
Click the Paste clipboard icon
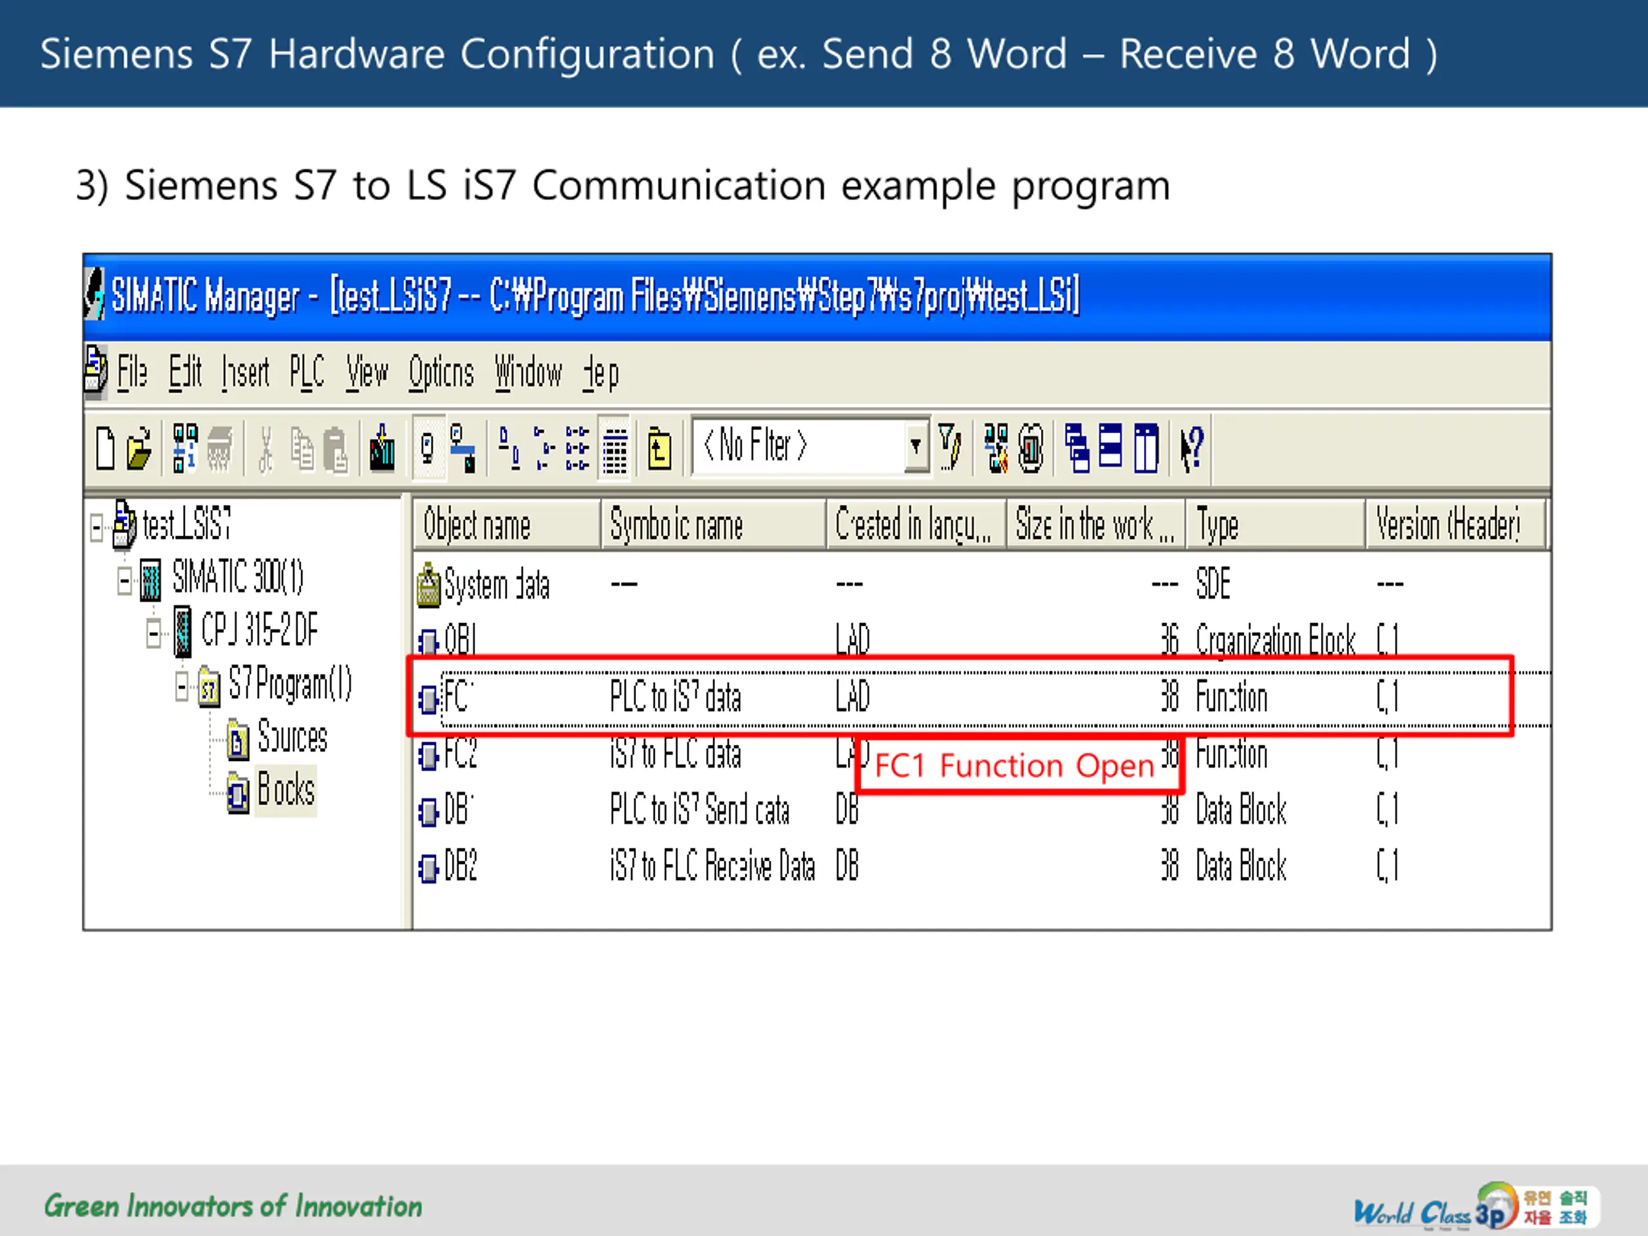coord(336,449)
